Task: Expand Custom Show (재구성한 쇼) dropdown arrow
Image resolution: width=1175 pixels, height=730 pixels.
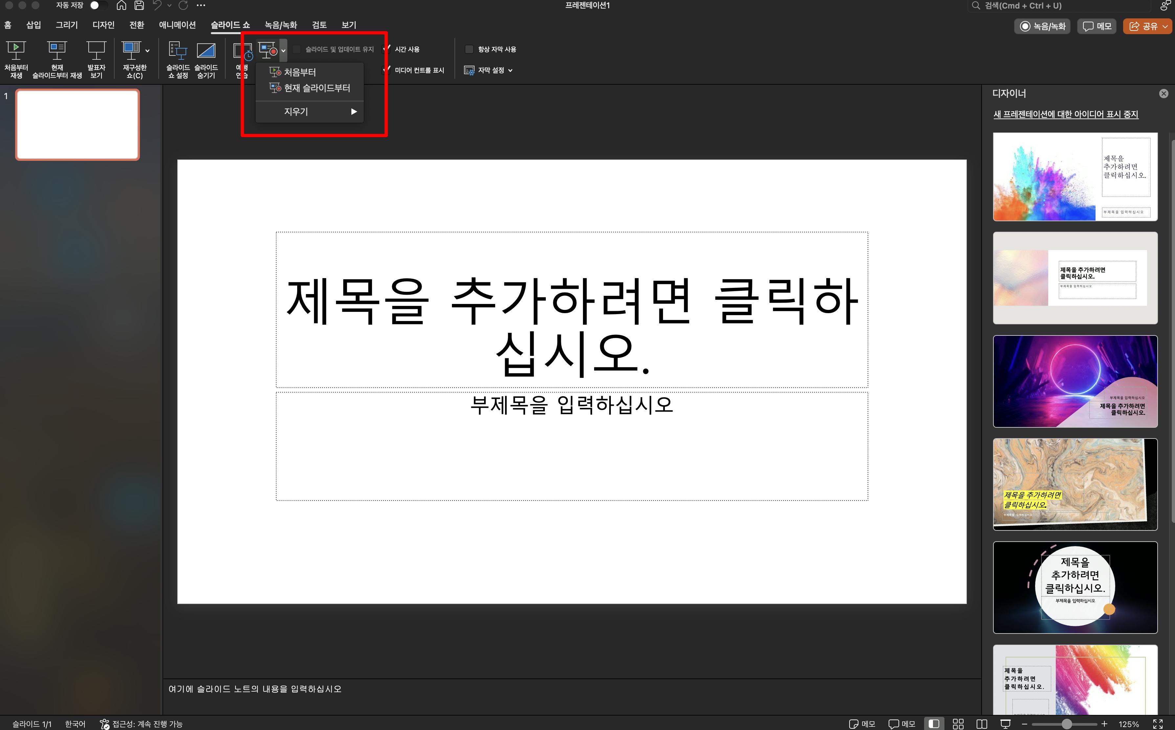Action: pyautogui.click(x=147, y=50)
